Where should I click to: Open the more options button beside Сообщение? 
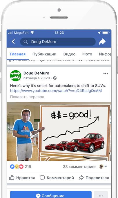pos(101,195)
